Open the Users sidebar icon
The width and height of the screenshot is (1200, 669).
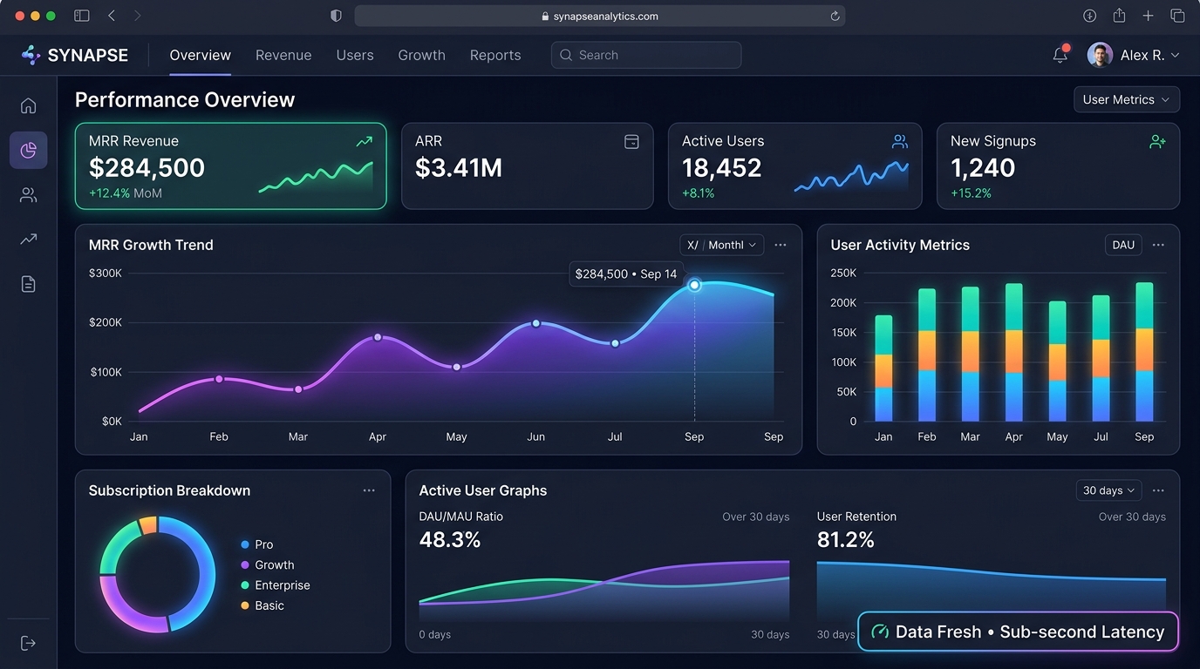(29, 195)
